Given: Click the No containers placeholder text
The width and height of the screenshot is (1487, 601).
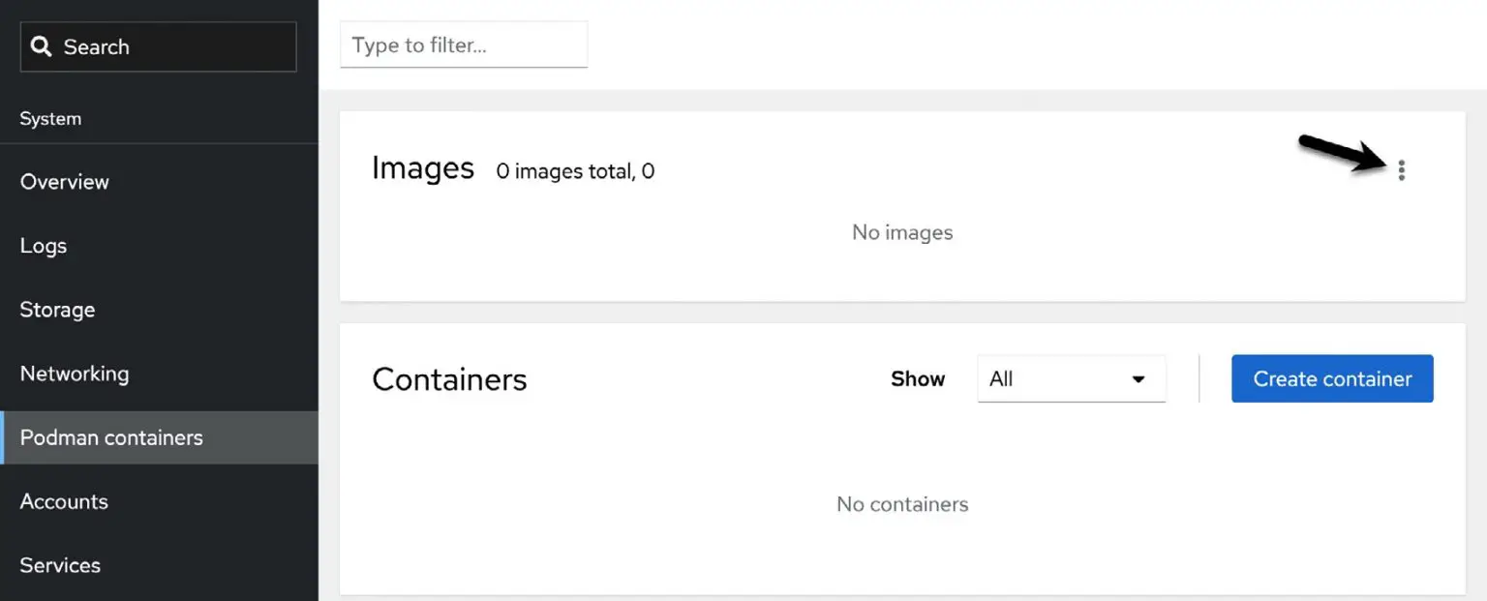Looking at the screenshot, I should point(901,504).
